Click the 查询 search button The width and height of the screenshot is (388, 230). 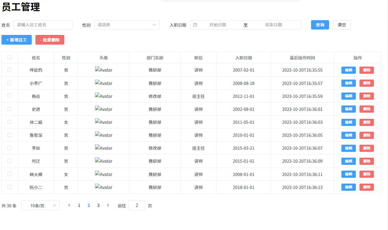click(320, 25)
